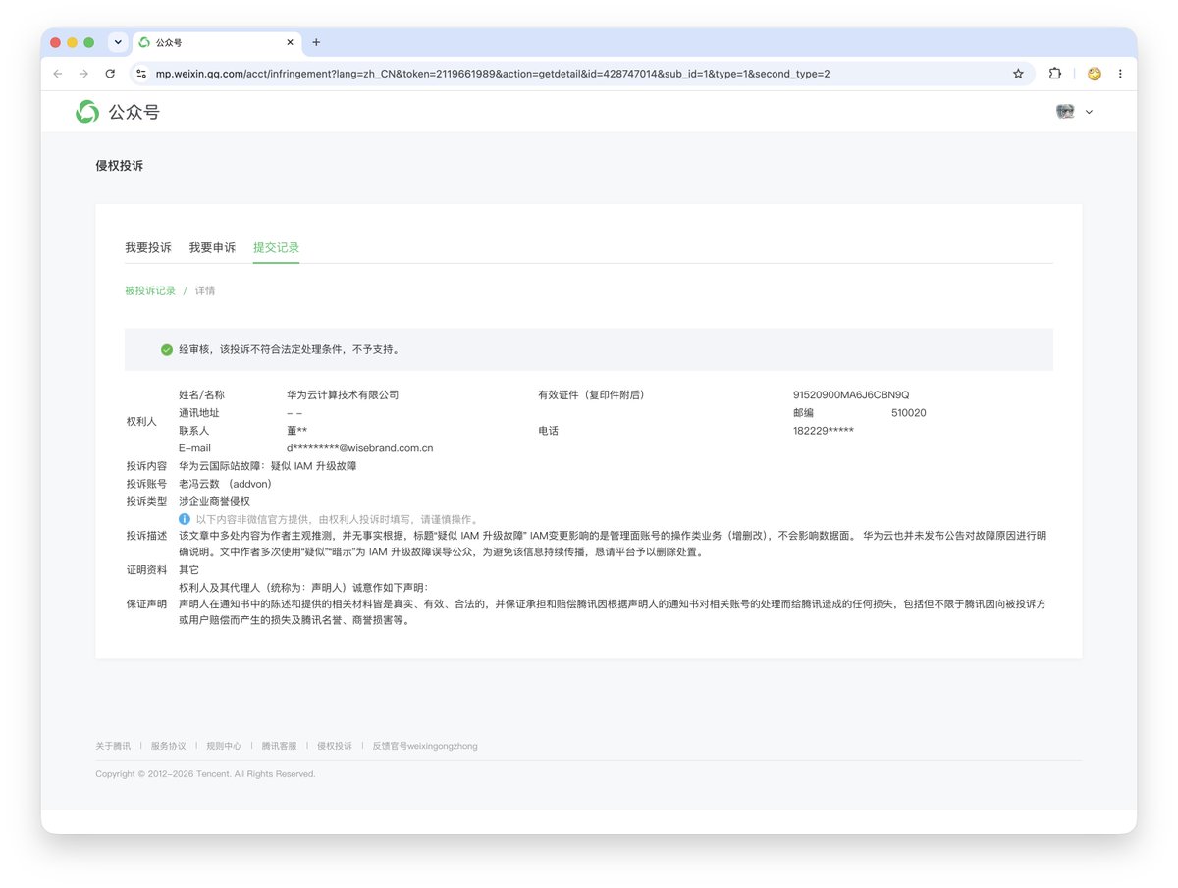Click the 有效证件（复印件附后）label
1178x888 pixels.
pos(591,394)
